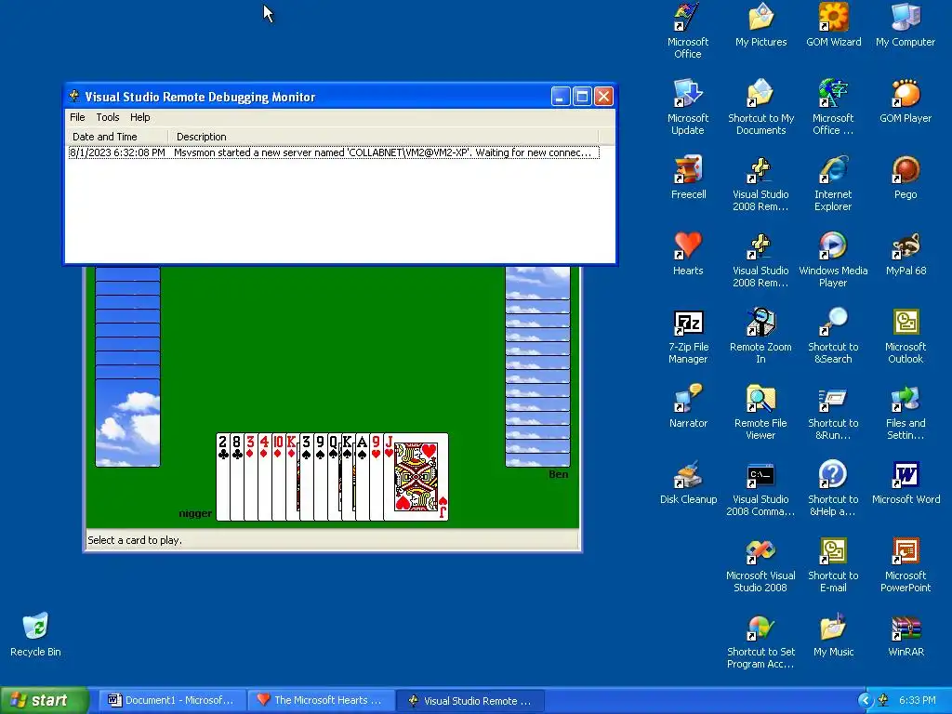
Task: Start Narrator from the desktop
Action: (x=688, y=407)
